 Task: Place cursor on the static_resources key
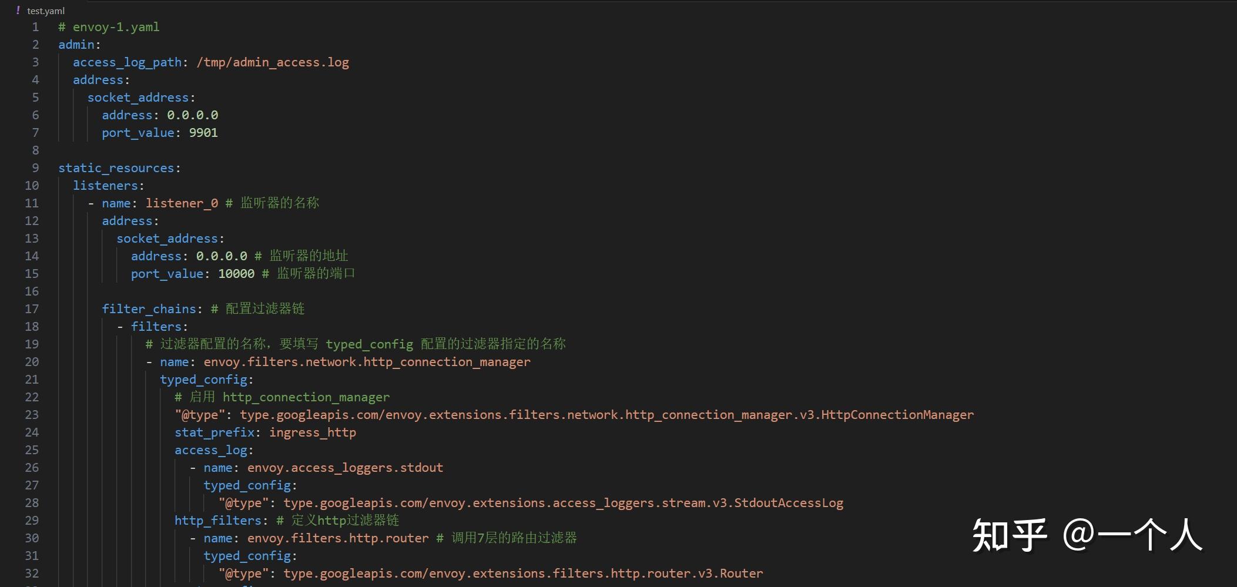(116, 168)
